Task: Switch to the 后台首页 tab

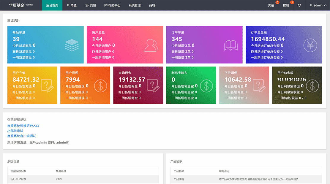Action: click(x=52, y=5)
